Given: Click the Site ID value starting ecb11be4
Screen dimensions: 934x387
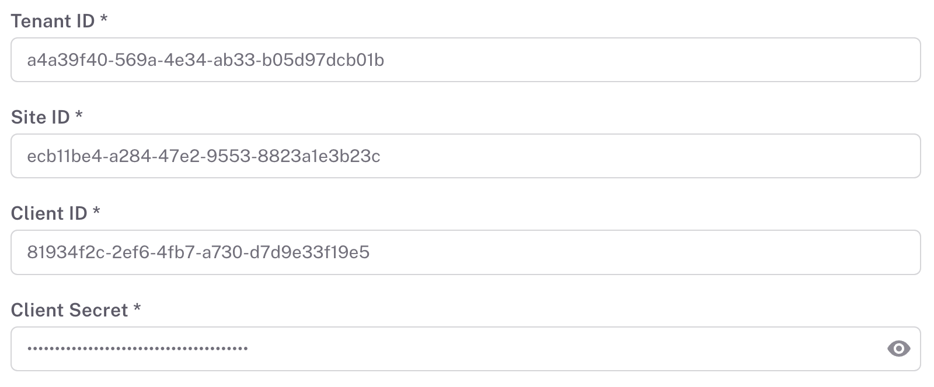Looking at the screenshot, I should point(204,156).
